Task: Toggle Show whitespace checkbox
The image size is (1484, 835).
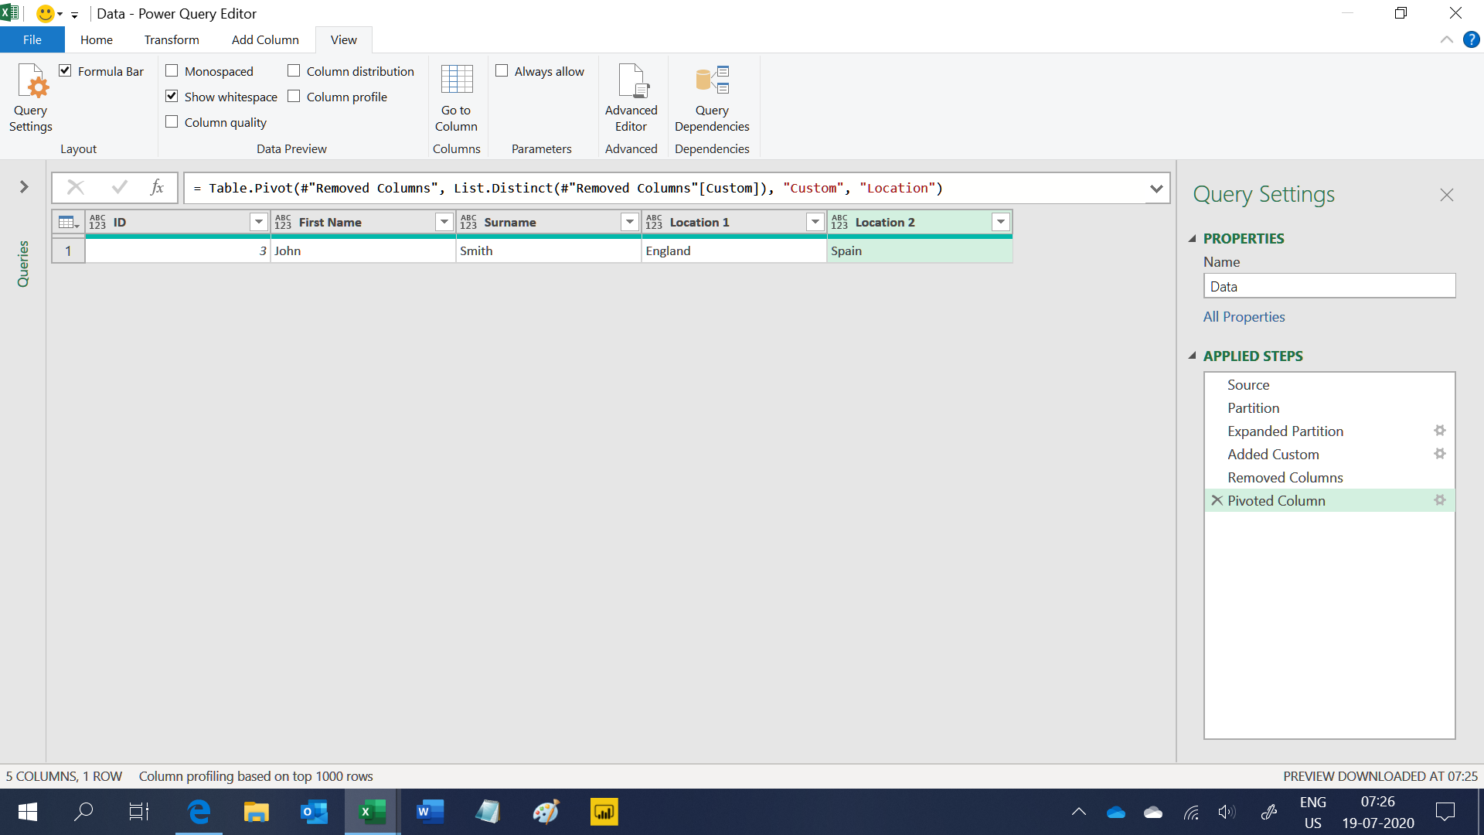Action: coord(172,96)
